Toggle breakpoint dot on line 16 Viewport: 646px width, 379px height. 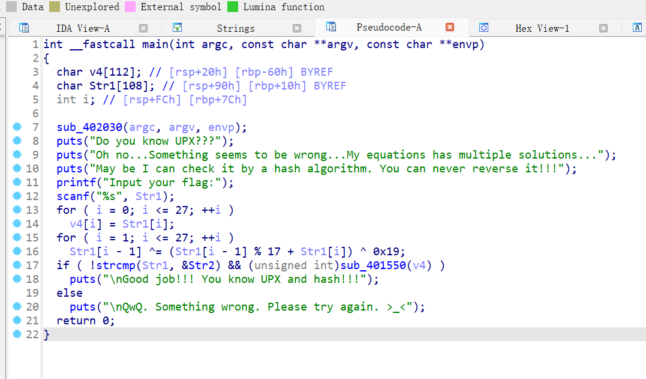point(17,251)
